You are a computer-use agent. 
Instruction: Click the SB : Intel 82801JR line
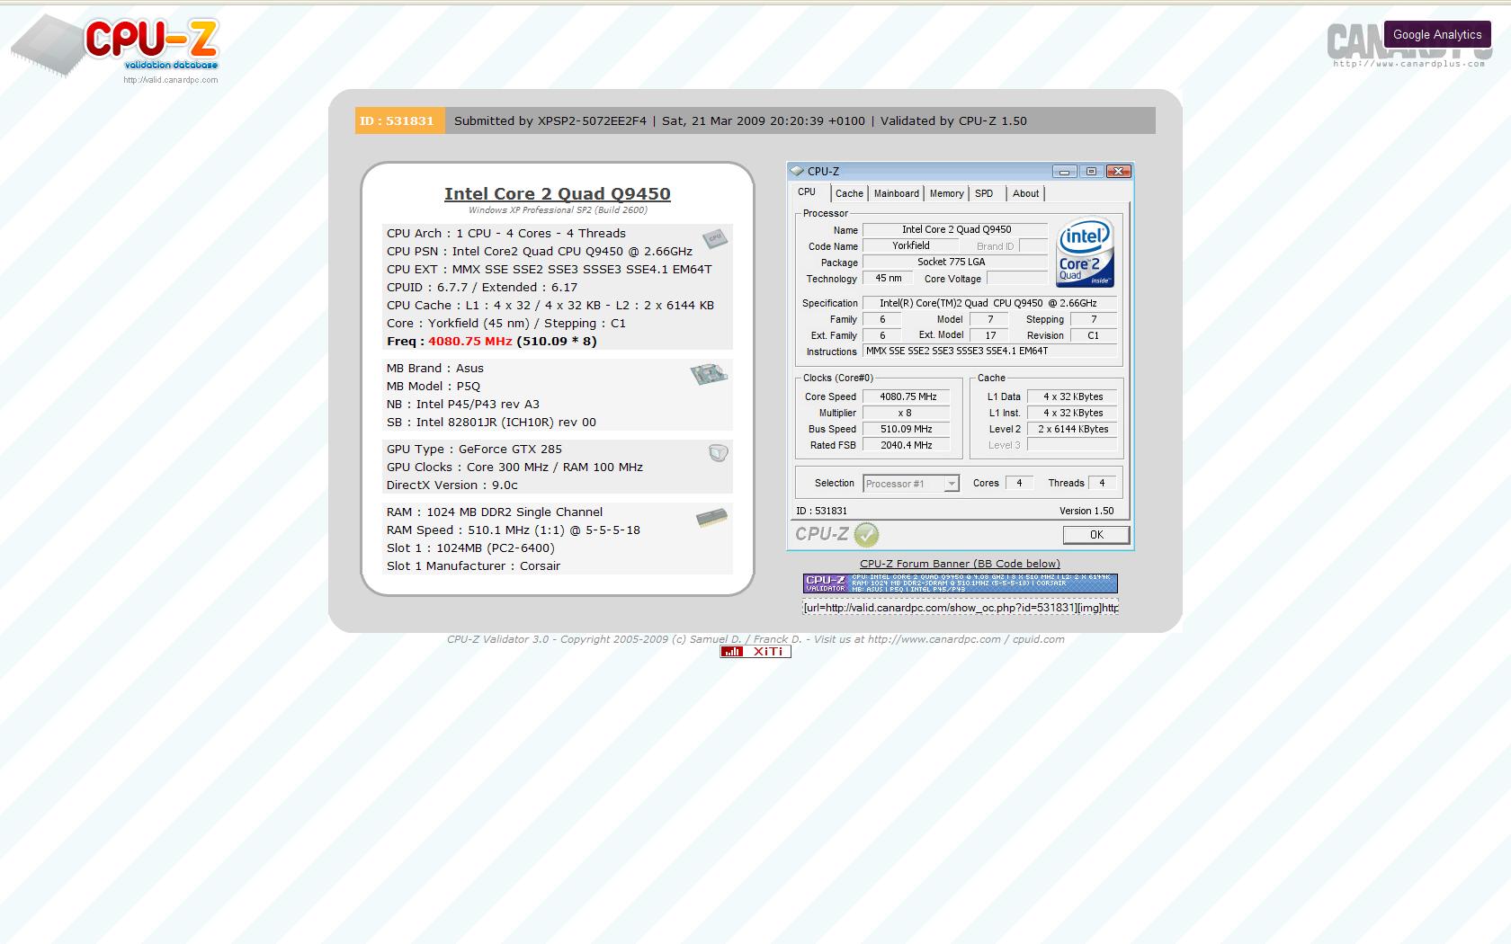coord(491,423)
